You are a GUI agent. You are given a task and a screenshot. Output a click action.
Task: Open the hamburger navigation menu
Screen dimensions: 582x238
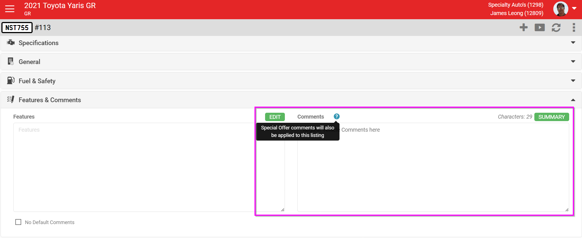(10, 9)
